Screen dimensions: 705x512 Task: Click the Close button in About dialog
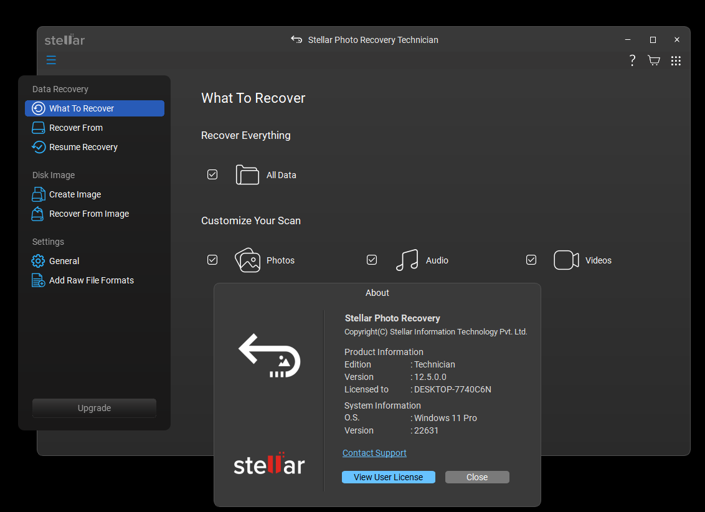tap(477, 477)
